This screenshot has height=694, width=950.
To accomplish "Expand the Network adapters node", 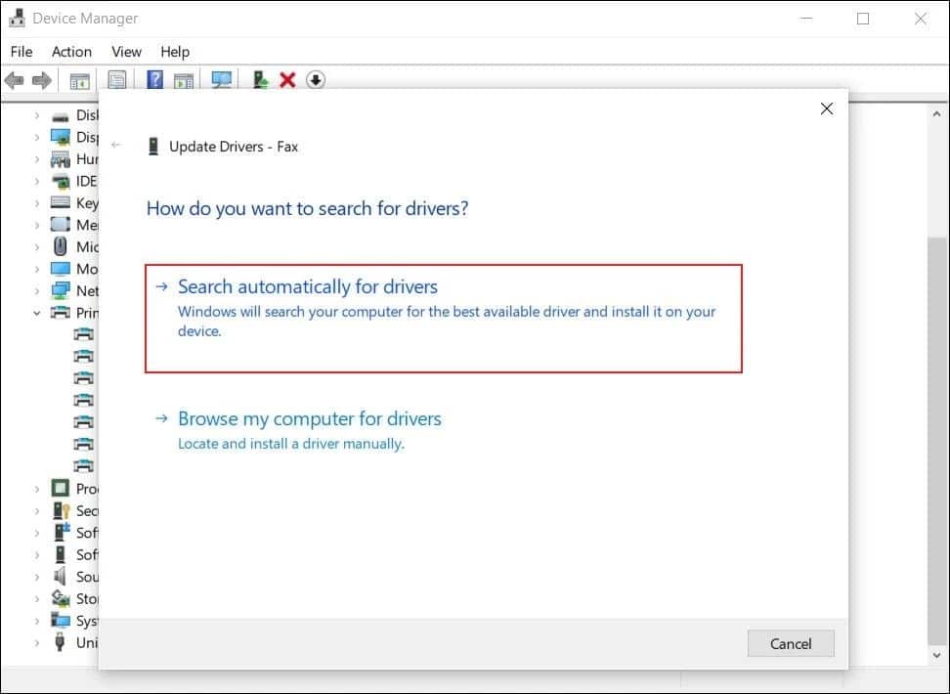I will click(36, 290).
